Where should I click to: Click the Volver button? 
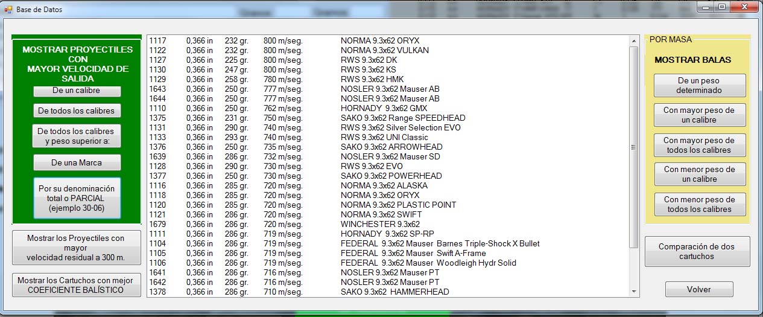point(699,289)
